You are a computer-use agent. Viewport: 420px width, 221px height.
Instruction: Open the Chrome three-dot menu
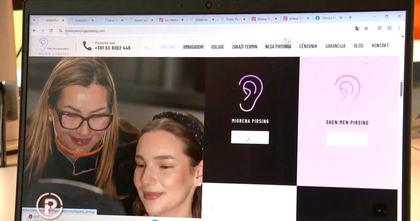399,27
